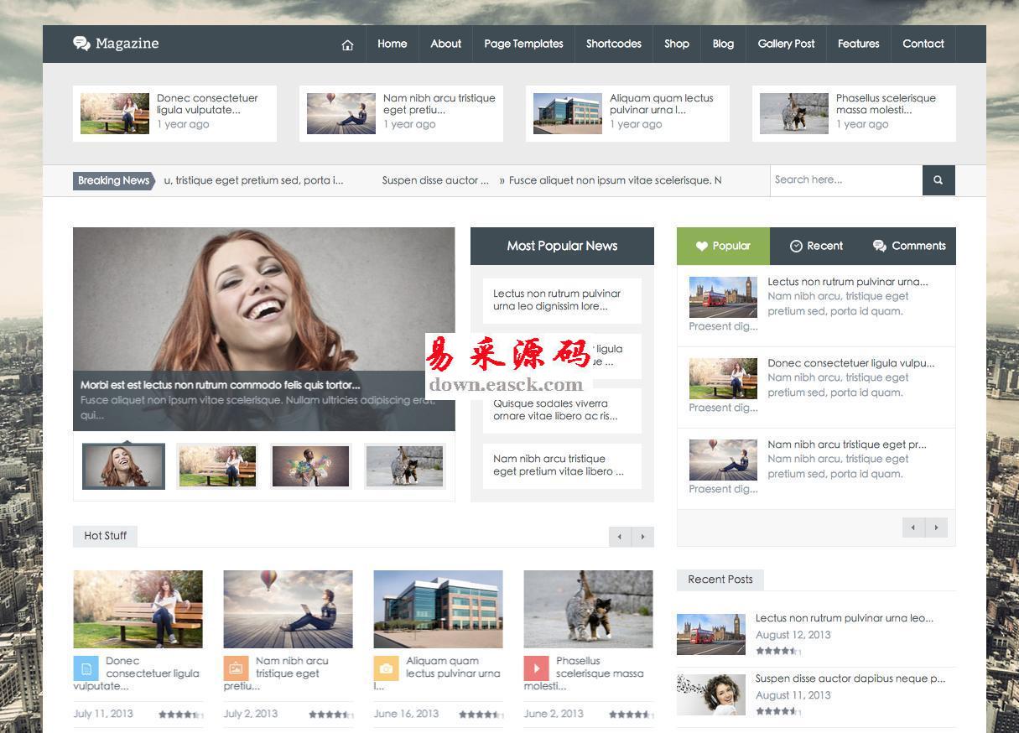Select the Popular tab
The width and height of the screenshot is (1019, 733).
(x=723, y=246)
